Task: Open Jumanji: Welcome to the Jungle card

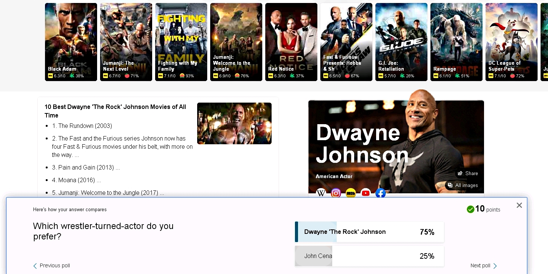Action: [236, 42]
